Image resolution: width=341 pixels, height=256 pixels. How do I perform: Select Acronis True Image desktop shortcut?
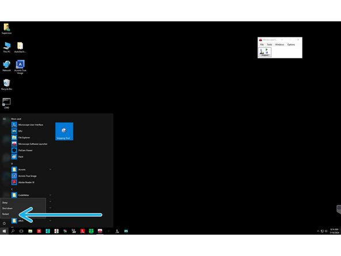tap(20, 67)
